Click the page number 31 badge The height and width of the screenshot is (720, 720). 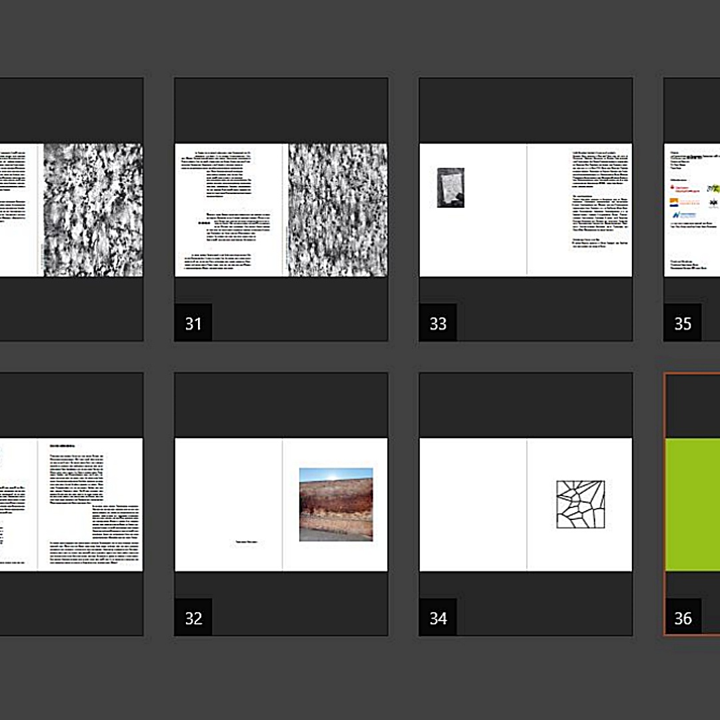tap(193, 323)
